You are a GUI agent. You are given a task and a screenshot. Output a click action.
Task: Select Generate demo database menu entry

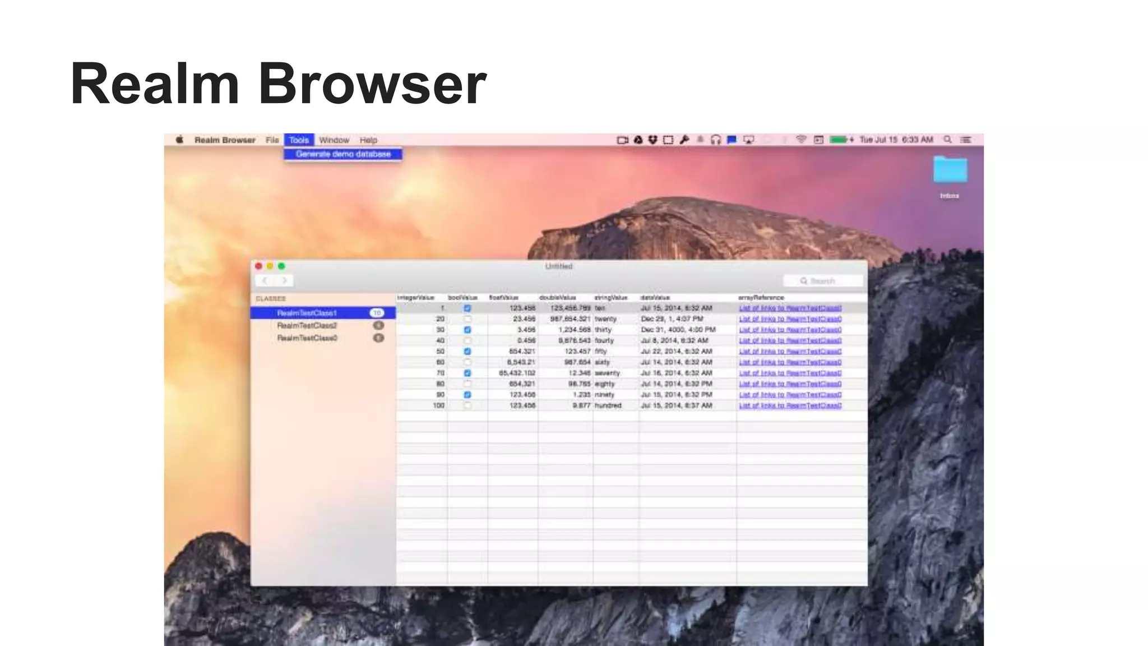(x=343, y=154)
